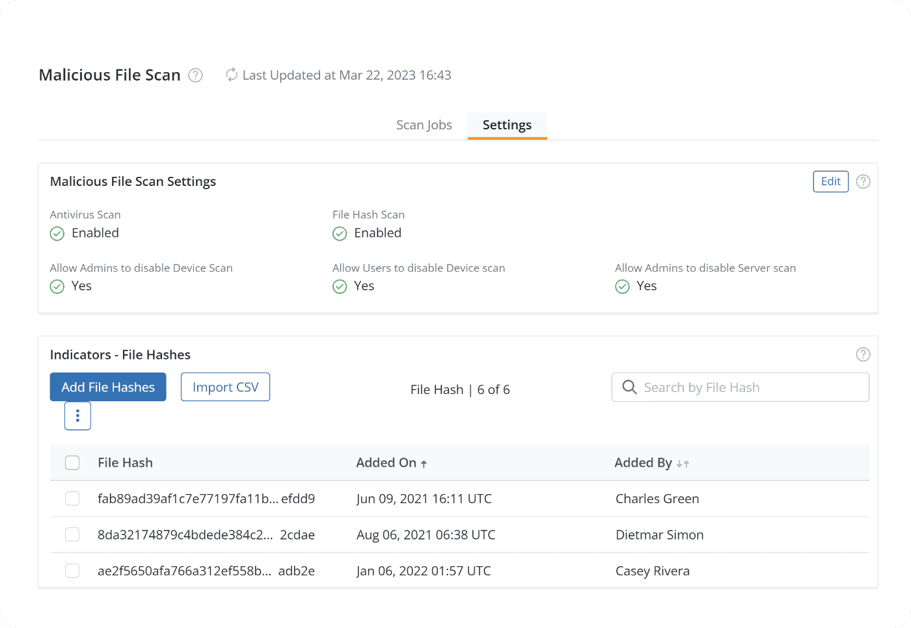Viewport: 911px width, 628px height.
Task: Select the checkbox for hash fab89ad39af1c7e77197fa11b
Action: tap(72, 499)
